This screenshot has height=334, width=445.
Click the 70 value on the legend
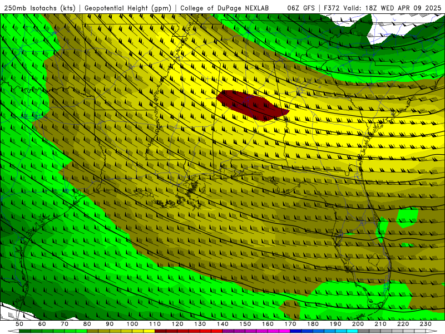(65, 324)
